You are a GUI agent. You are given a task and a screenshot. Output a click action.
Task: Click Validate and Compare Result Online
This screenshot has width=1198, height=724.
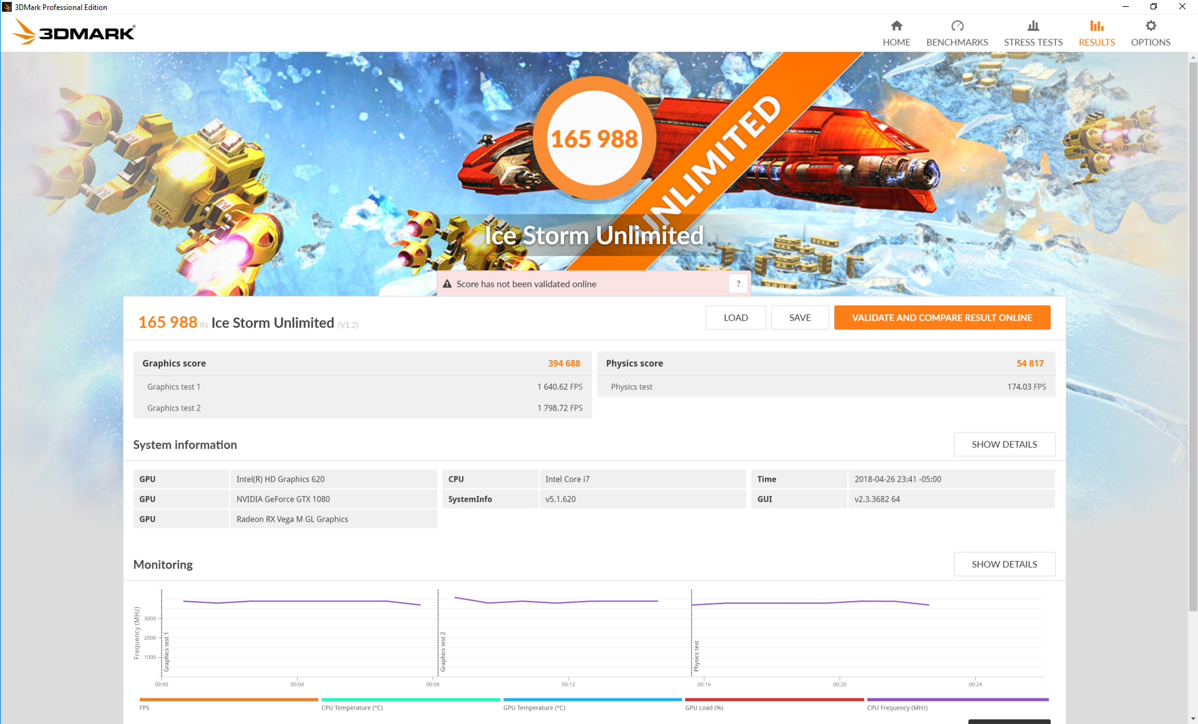point(942,318)
